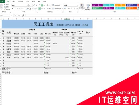Toggle Italic formatting

pos(15,8)
